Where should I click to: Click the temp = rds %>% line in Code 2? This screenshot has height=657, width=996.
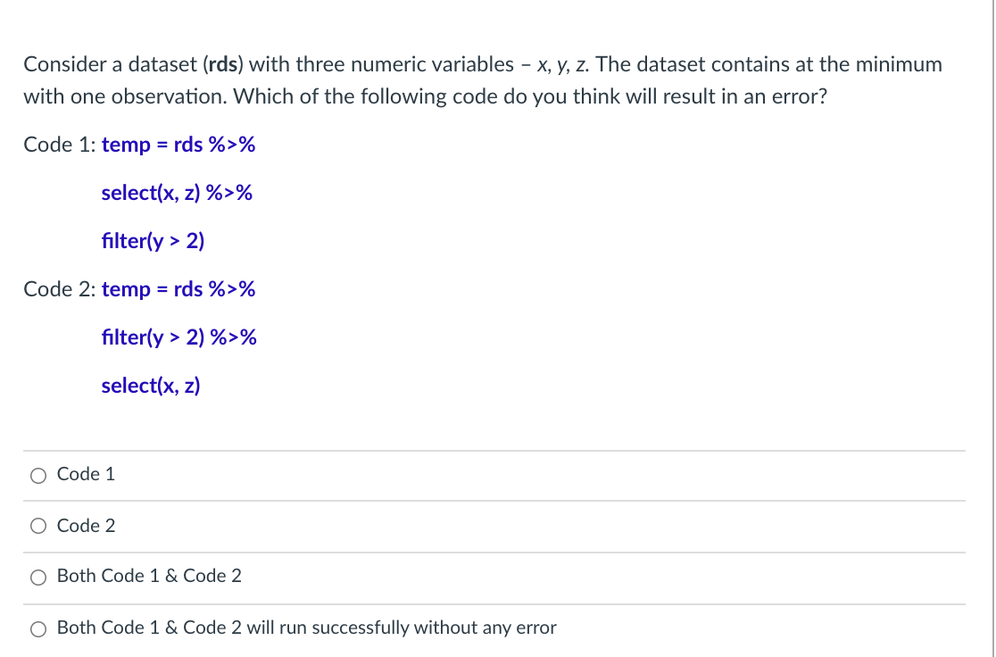tap(178, 289)
